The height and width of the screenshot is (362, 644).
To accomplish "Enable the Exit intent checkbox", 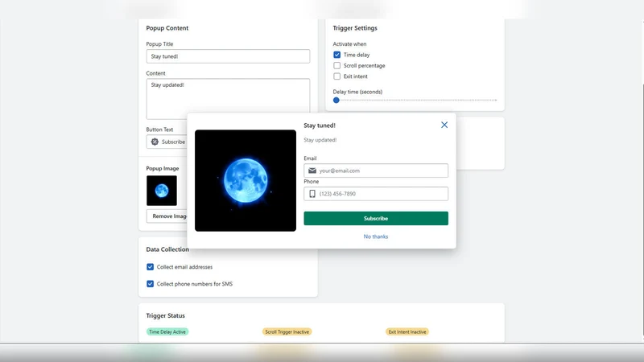I will click(x=336, y=76).
